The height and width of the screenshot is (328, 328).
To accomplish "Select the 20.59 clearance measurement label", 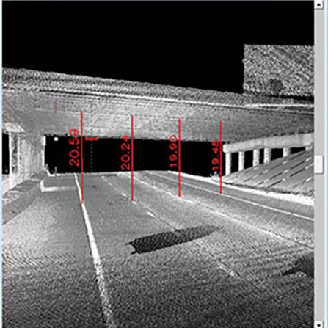I will [x=75, y=148].
